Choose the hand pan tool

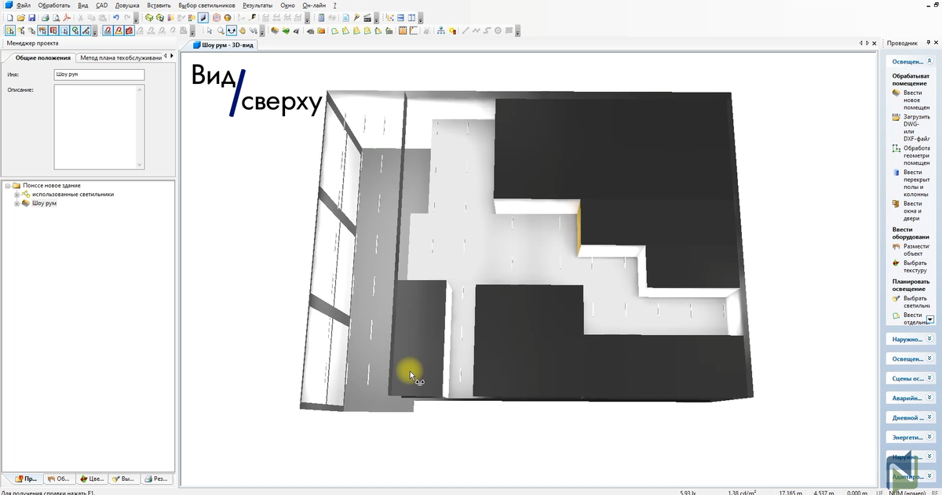(242, 31)
